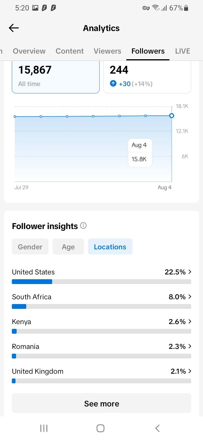The image size is (203, 440).
Task: Switch to the Viewers tab
Action: tap(107, 51)
